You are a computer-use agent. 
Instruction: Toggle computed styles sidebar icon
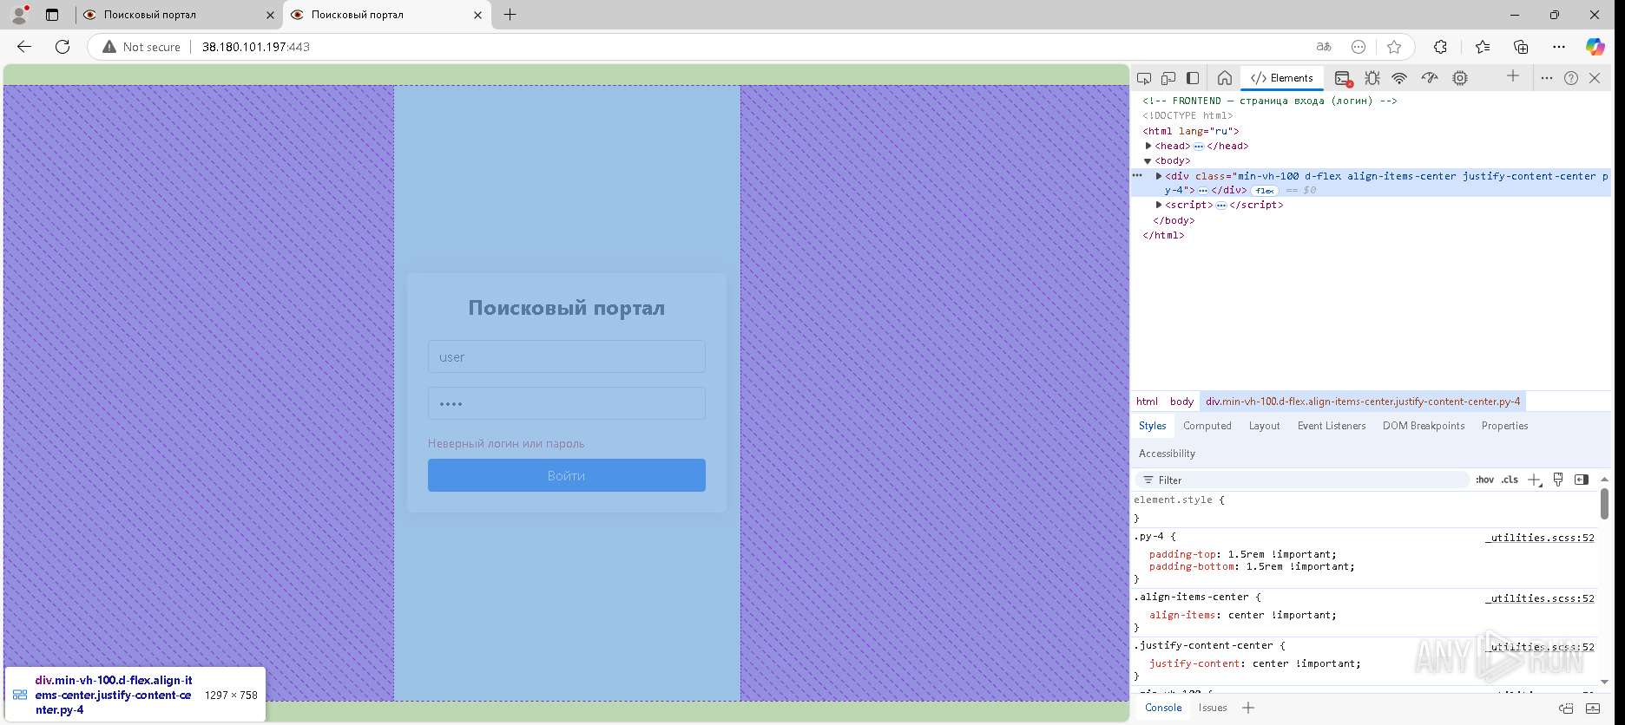(x=1582, y=480)
